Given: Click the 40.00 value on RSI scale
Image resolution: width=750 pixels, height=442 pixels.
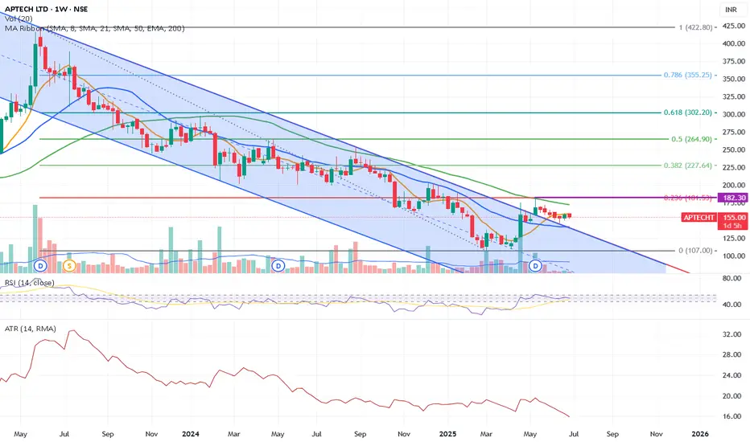Looking at the screenshot, I should click(x=731, y=305).
